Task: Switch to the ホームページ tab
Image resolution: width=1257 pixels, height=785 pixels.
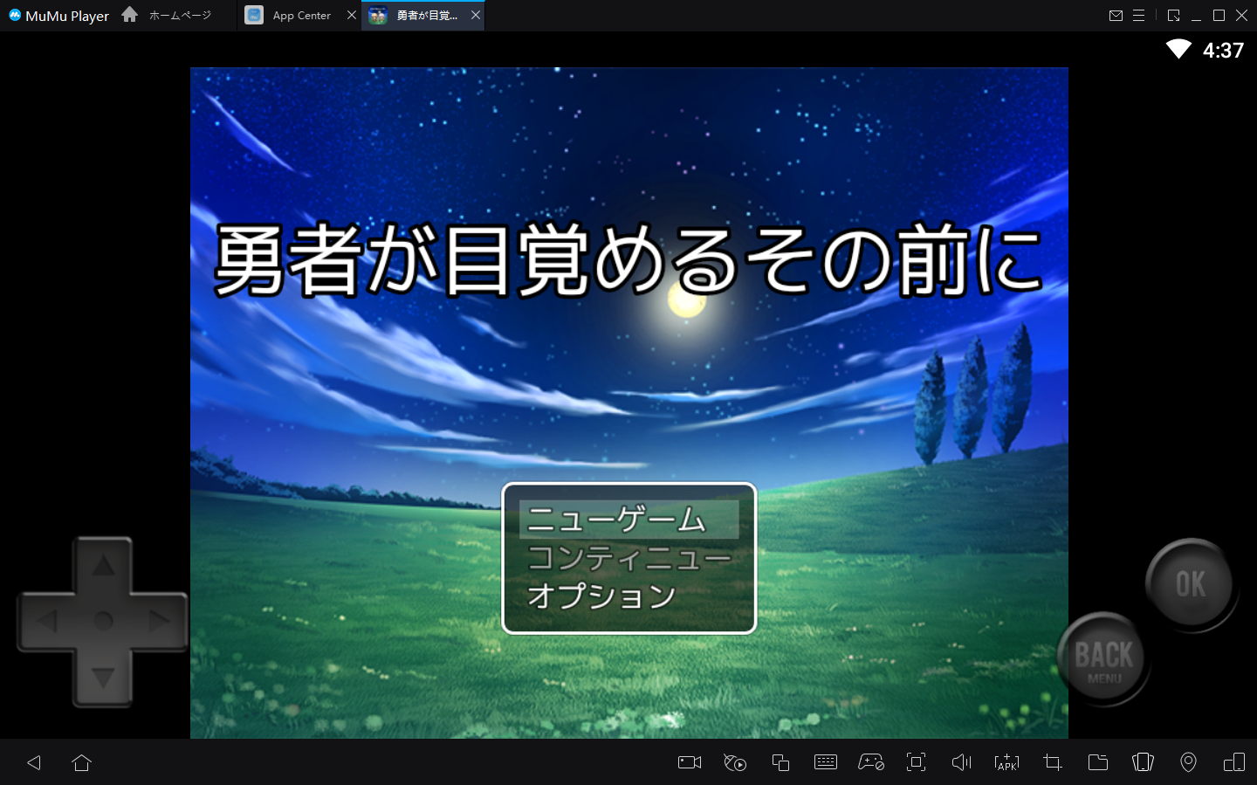Action: (180, 15)
